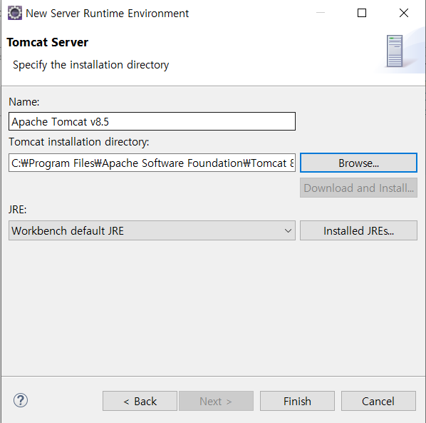Click the Tomcat installation directory field
426x423 pixels.
(152, 163)
